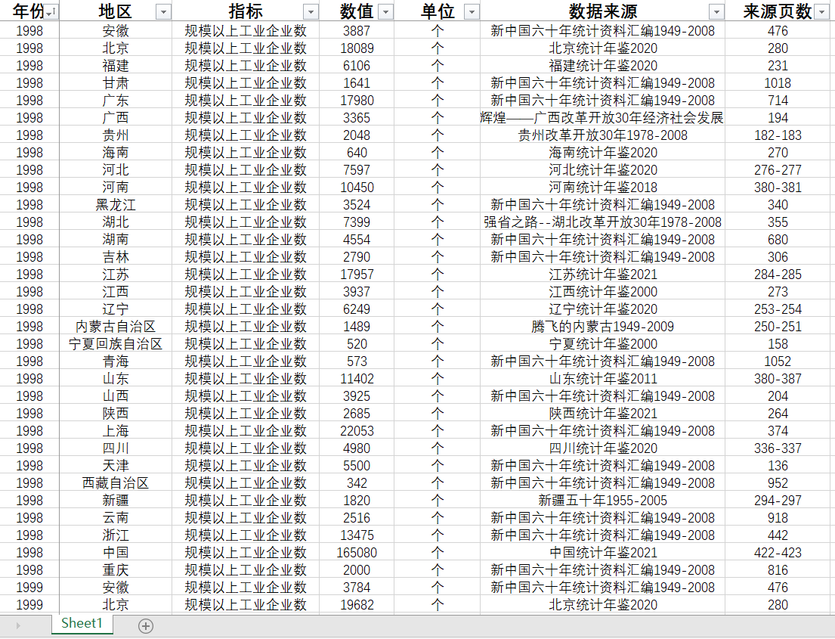
Task: Open the 年份 column filter dropdown
Action: click(51, 12)
